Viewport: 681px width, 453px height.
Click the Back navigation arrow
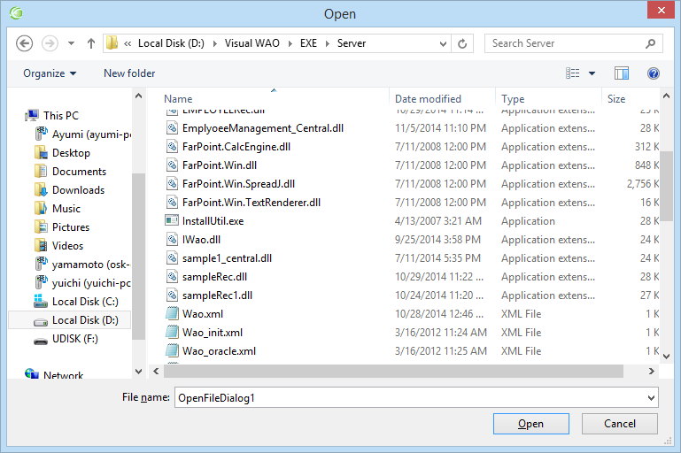pyautogui.click(x=25, y=42)
